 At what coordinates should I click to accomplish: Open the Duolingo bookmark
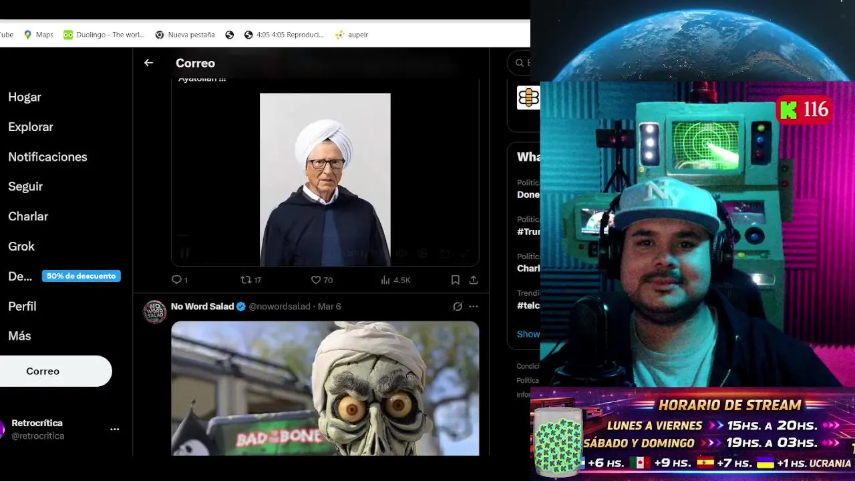[104, 35]
